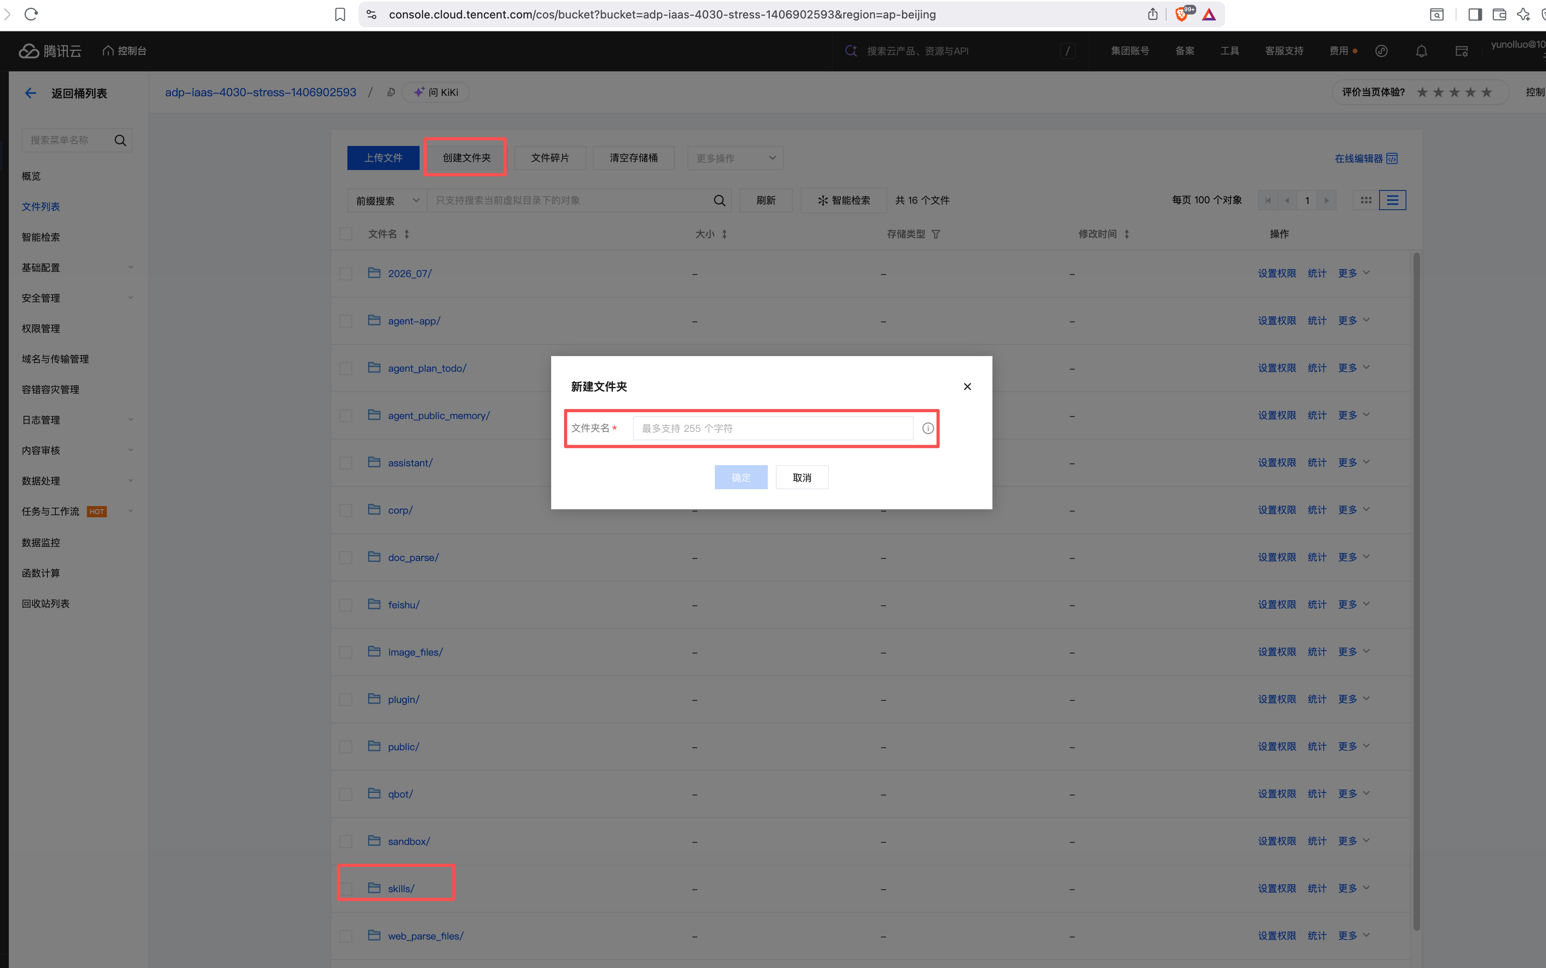This screenshot has width=1546, height=968.
Task: Open the cost center icon beside 费用
Action: pos(1382,51)
